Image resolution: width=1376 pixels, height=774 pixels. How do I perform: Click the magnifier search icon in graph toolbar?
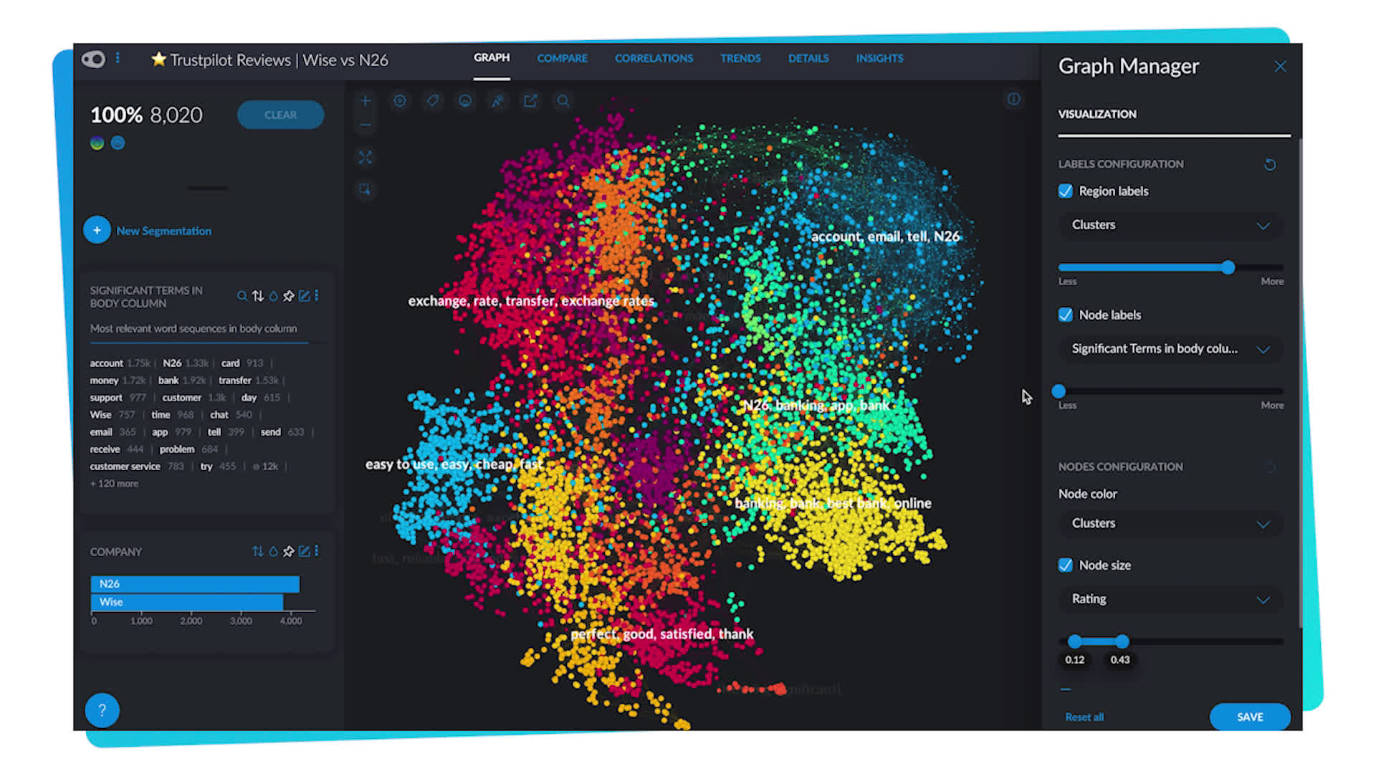coord(563,101)
